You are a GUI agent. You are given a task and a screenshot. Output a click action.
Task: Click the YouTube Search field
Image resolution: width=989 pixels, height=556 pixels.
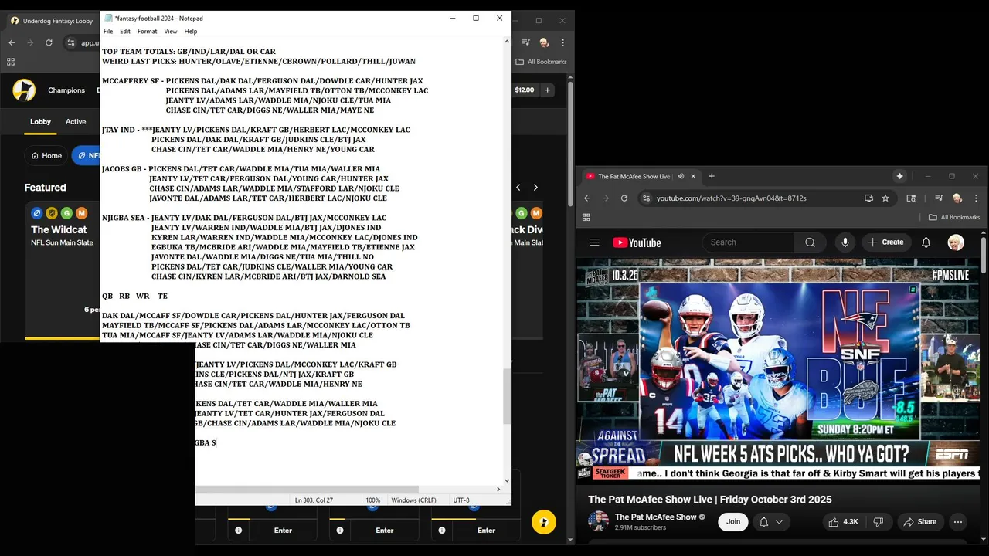[x=748, y=242]
